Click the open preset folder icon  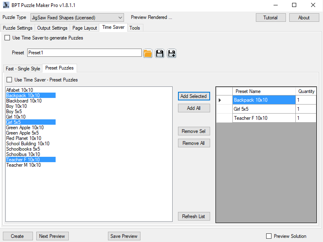[x=147, y=53]
